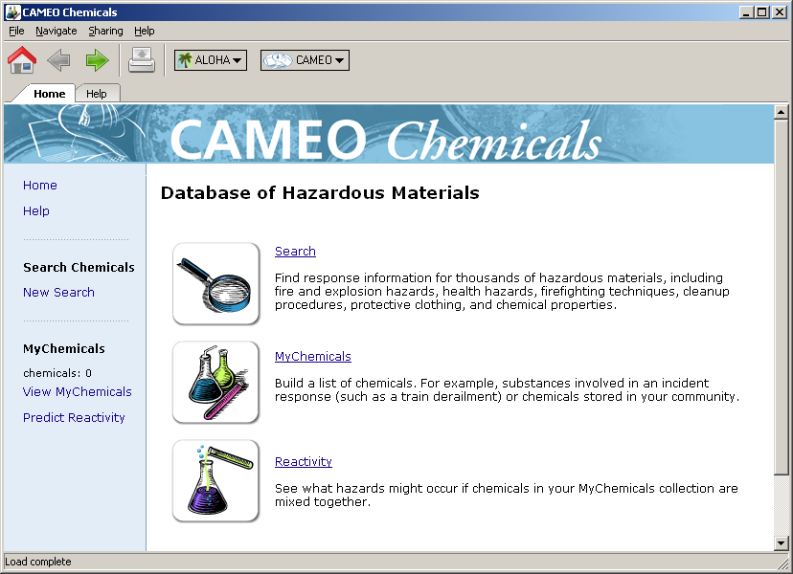Click the Help link in sidebar
Viewport: 793px width, 574px height.
point(35,211)
